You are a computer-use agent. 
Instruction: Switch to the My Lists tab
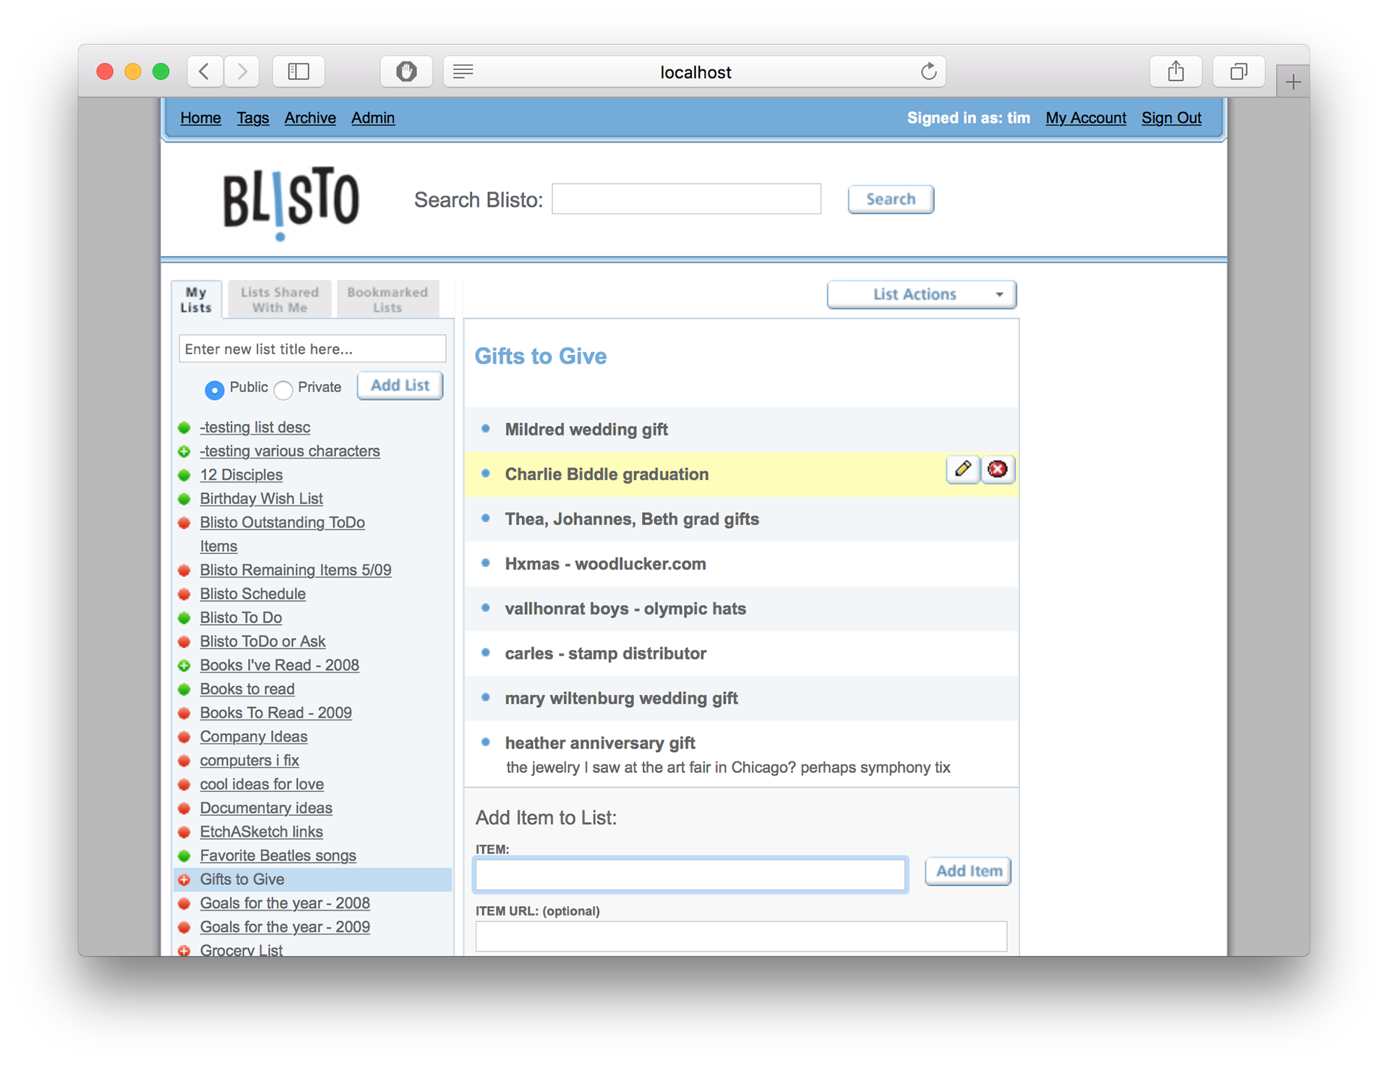pos(196,299)
